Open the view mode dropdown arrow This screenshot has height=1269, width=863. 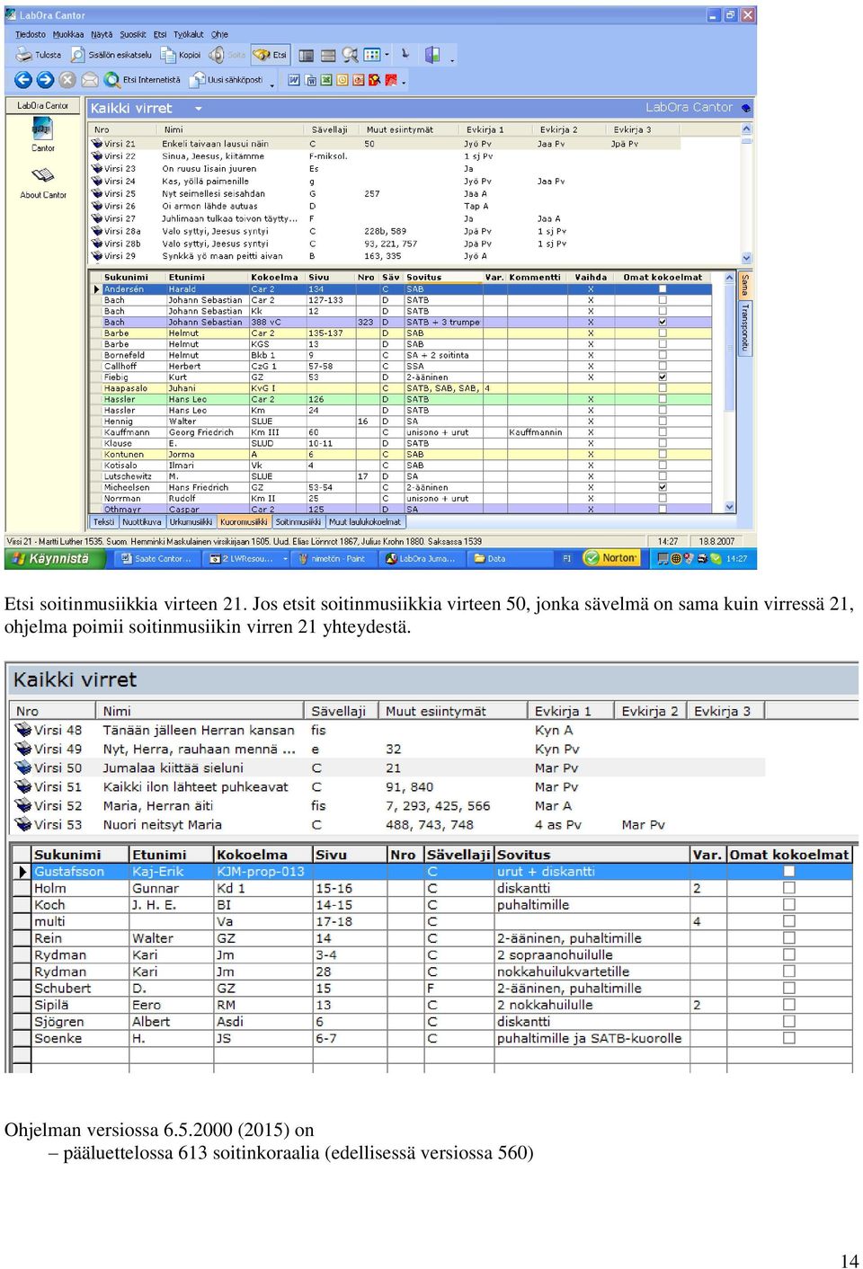click(387, 55)
